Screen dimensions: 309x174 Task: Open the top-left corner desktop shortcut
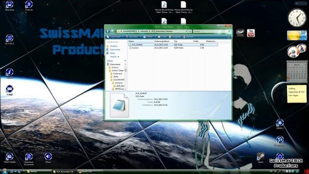pyautogui.click(x=9, y=4)
